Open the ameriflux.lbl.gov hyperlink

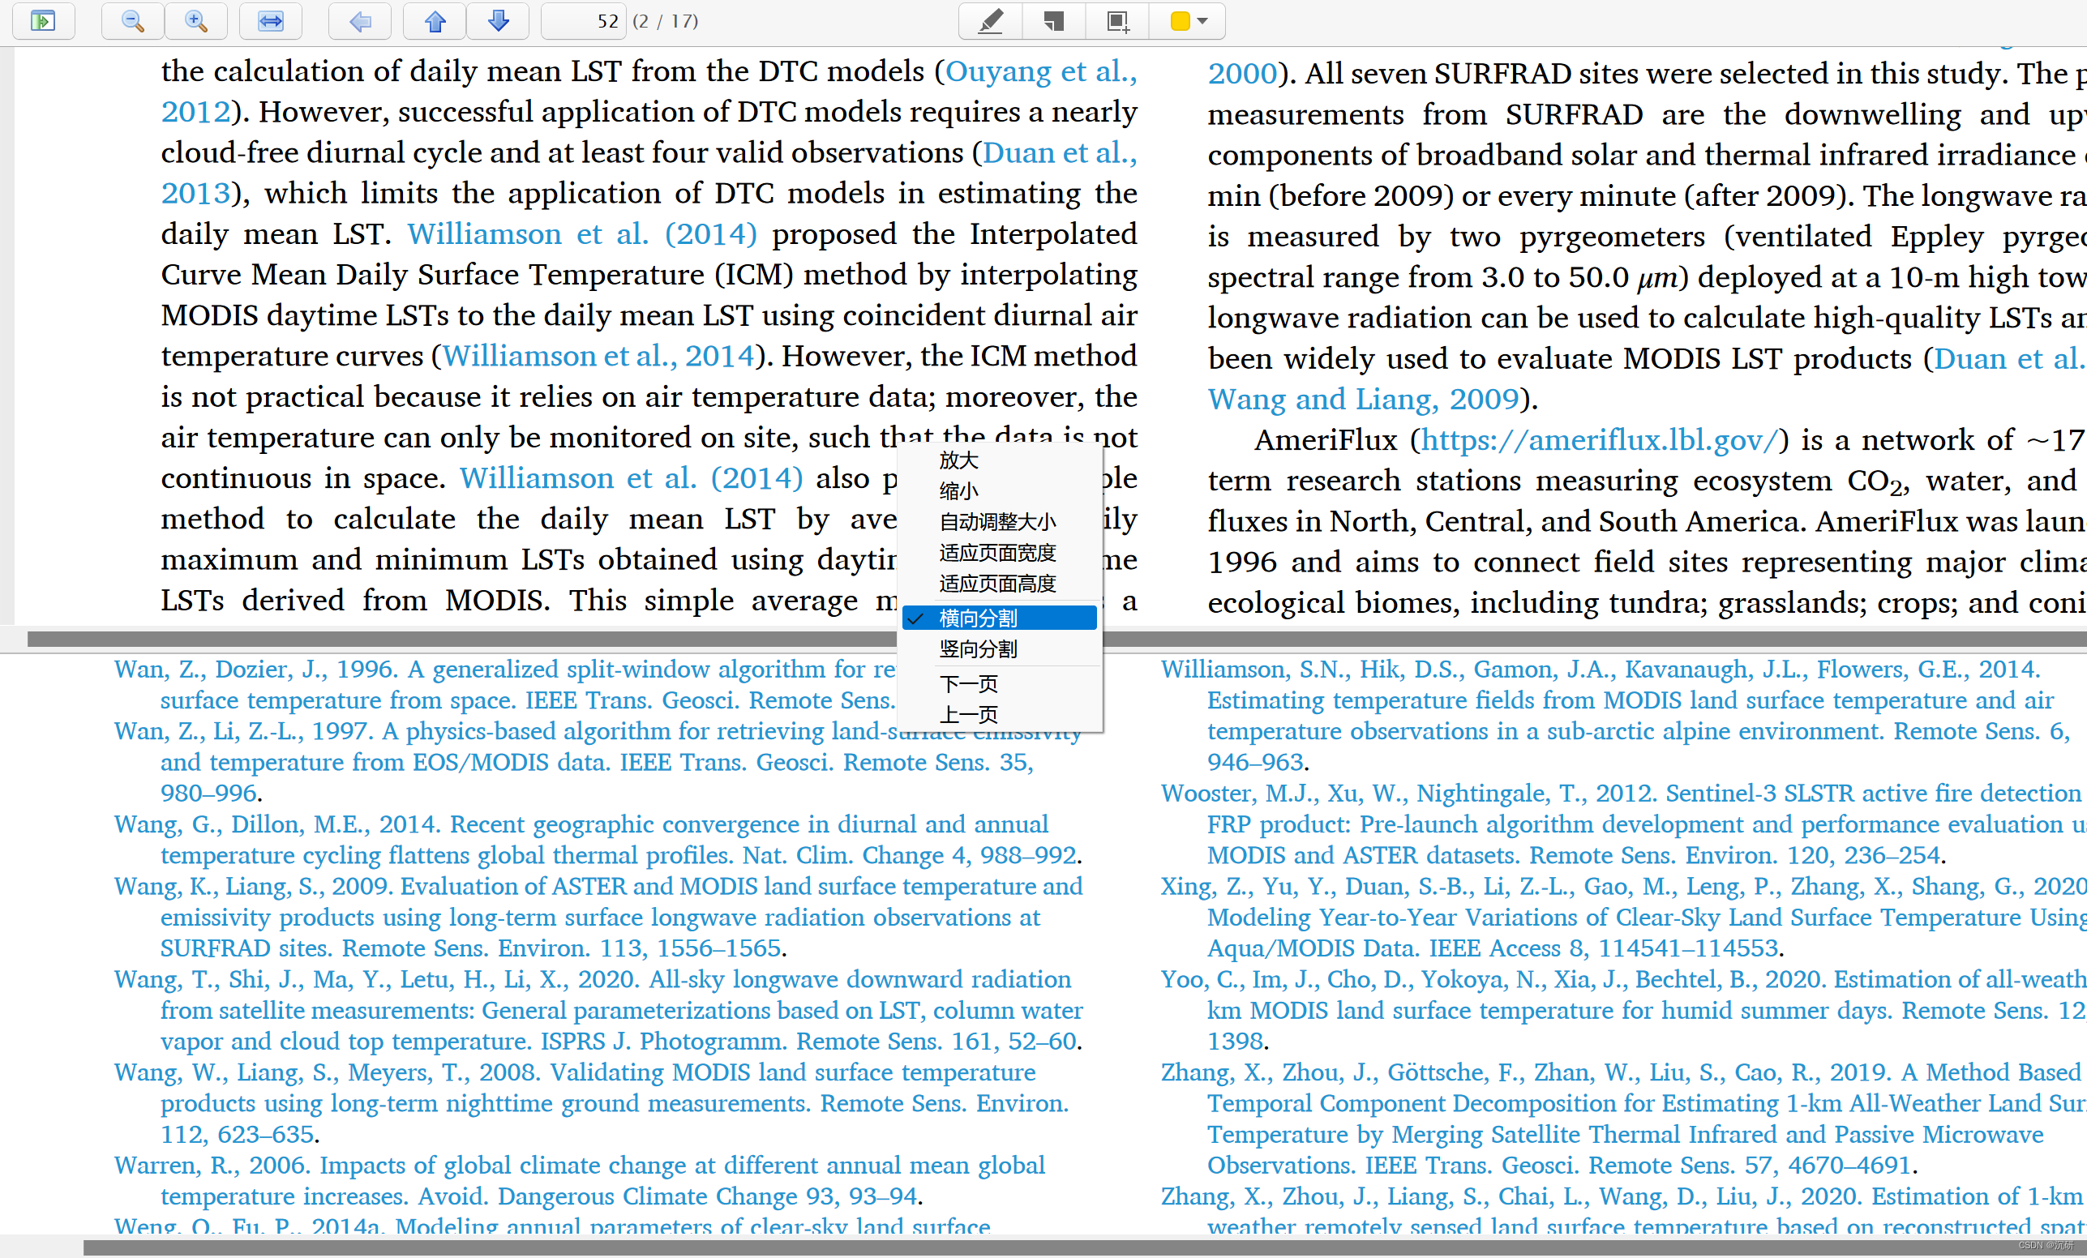point(1598,439)
